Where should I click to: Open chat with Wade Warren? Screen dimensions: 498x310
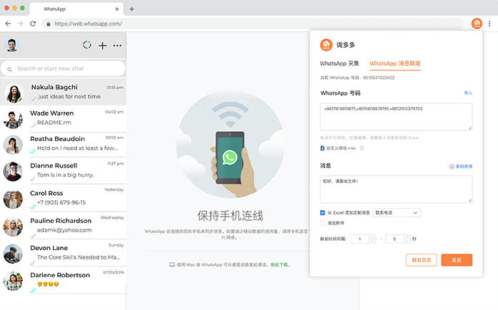coord(63,119)
